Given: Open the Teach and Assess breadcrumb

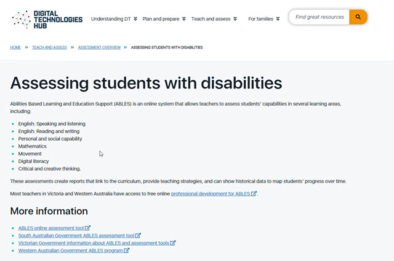Looking at the screenshot, I should point(48,47).
